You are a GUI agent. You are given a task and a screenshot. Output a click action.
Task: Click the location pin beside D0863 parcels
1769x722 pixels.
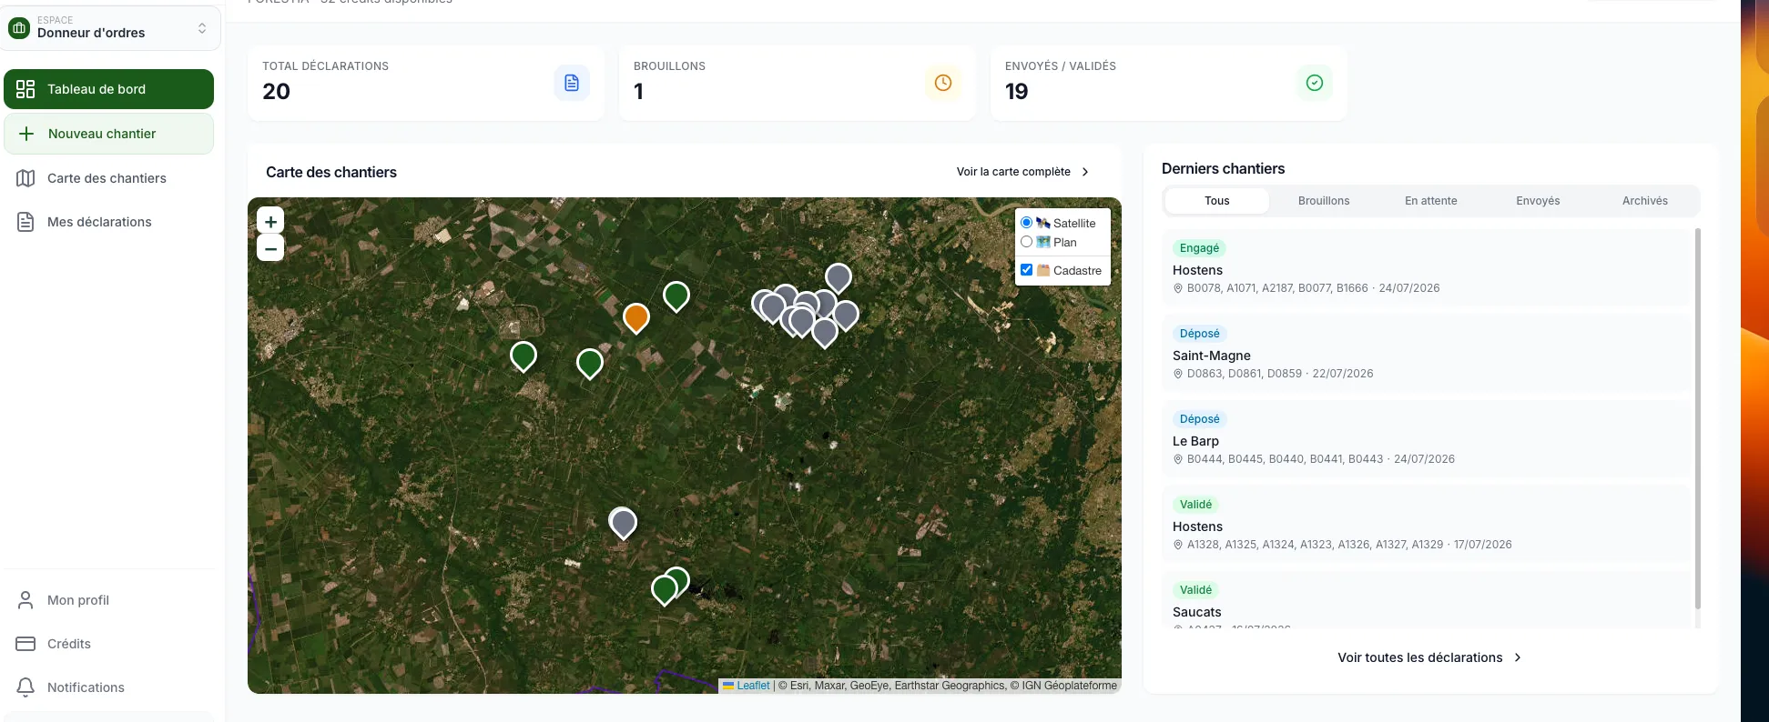(x=1178, y=374)
